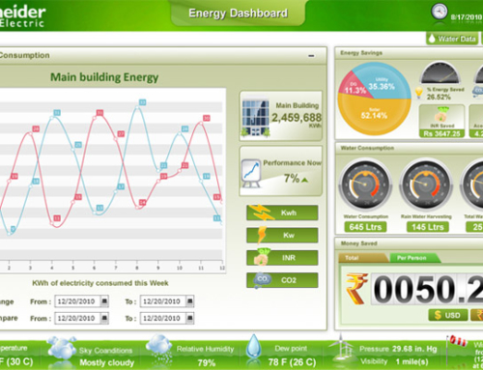
Task: Click the 78 F (26 C) dew point value
Action: (292, 362)
